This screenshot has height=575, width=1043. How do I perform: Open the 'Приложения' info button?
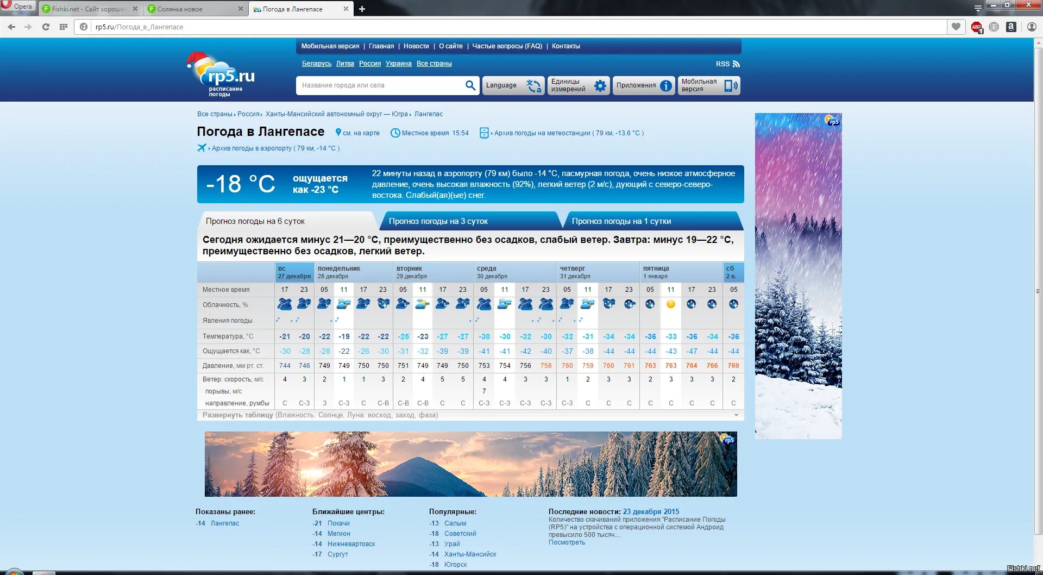pyautogui.click(x=644, y=85)
